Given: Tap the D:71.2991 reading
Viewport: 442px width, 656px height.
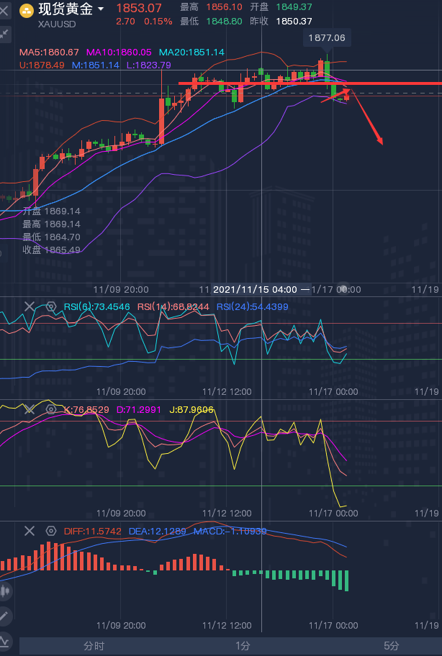Looking at the screenshot, I should (139, 409).
